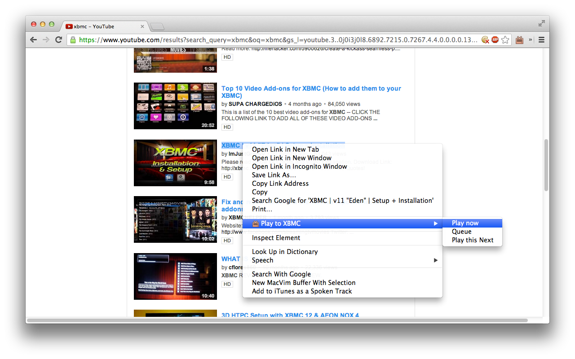Expand the Play to XBMC submenu arrow

[x=435, y=223]
